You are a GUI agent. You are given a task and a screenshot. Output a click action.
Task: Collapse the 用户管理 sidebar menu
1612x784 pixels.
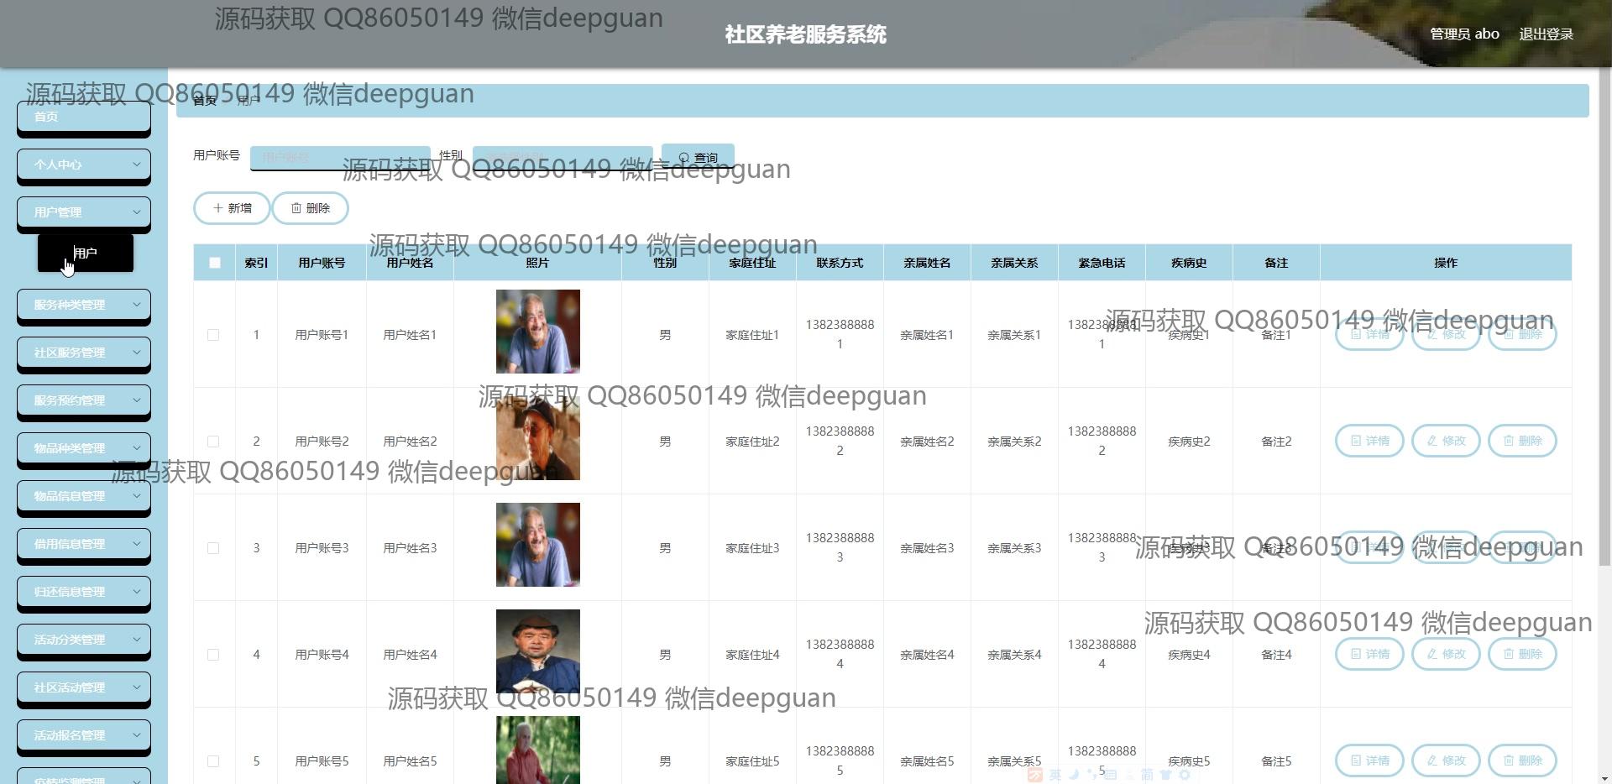[84, 212]
